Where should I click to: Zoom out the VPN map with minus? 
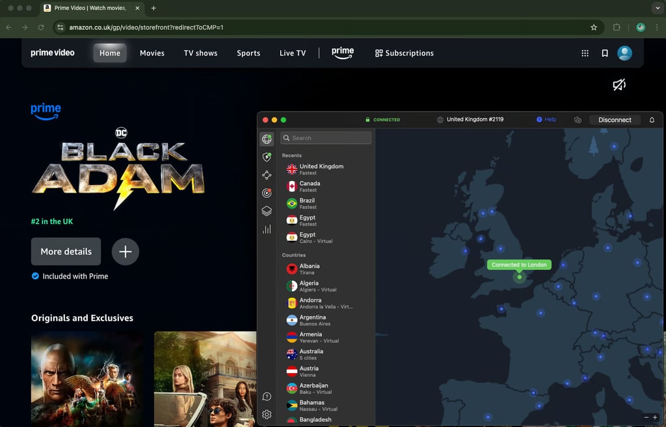click(646, 417)
